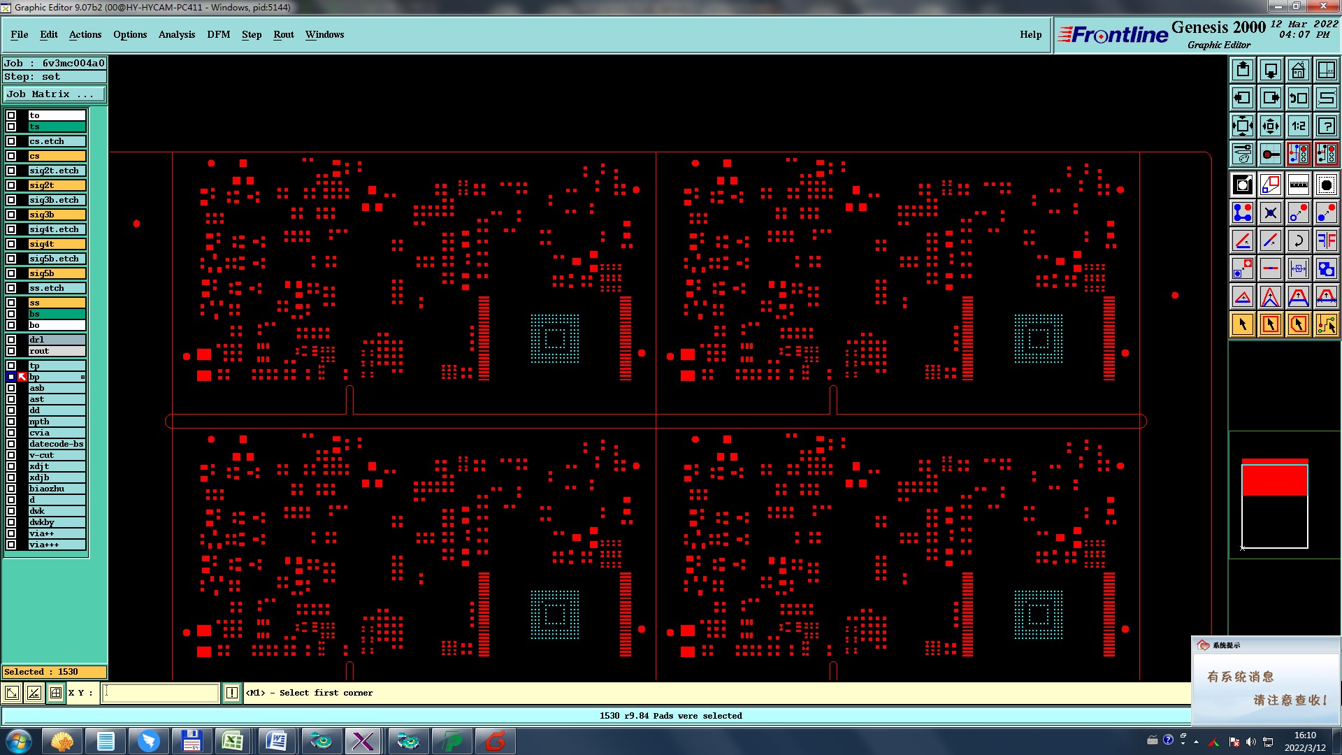Click into the X Y coordinate field
The image size is (1342, 755).
coord(161,693)
